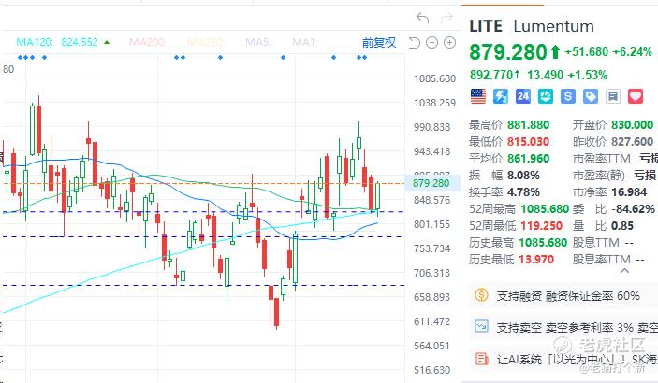Click the Lumentum company name
Screen dimensions: 658x383
point(553,26)
